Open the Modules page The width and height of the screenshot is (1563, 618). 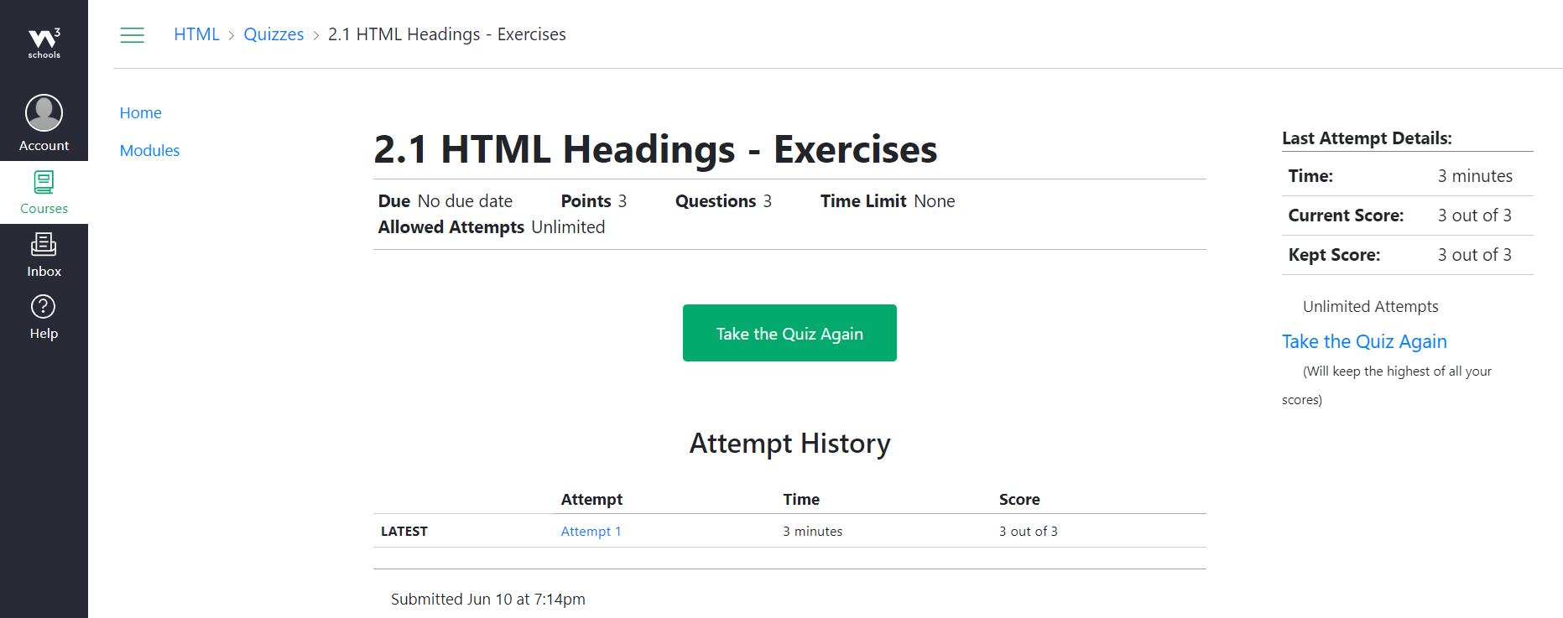tap(149, 150)
